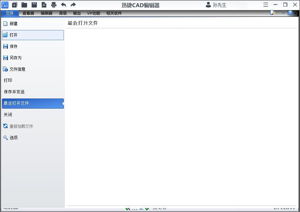Click the 新建 blank page icon
The width and height of the screenshot is (300, 212).
pyautogui.click(x=5, y=23)
